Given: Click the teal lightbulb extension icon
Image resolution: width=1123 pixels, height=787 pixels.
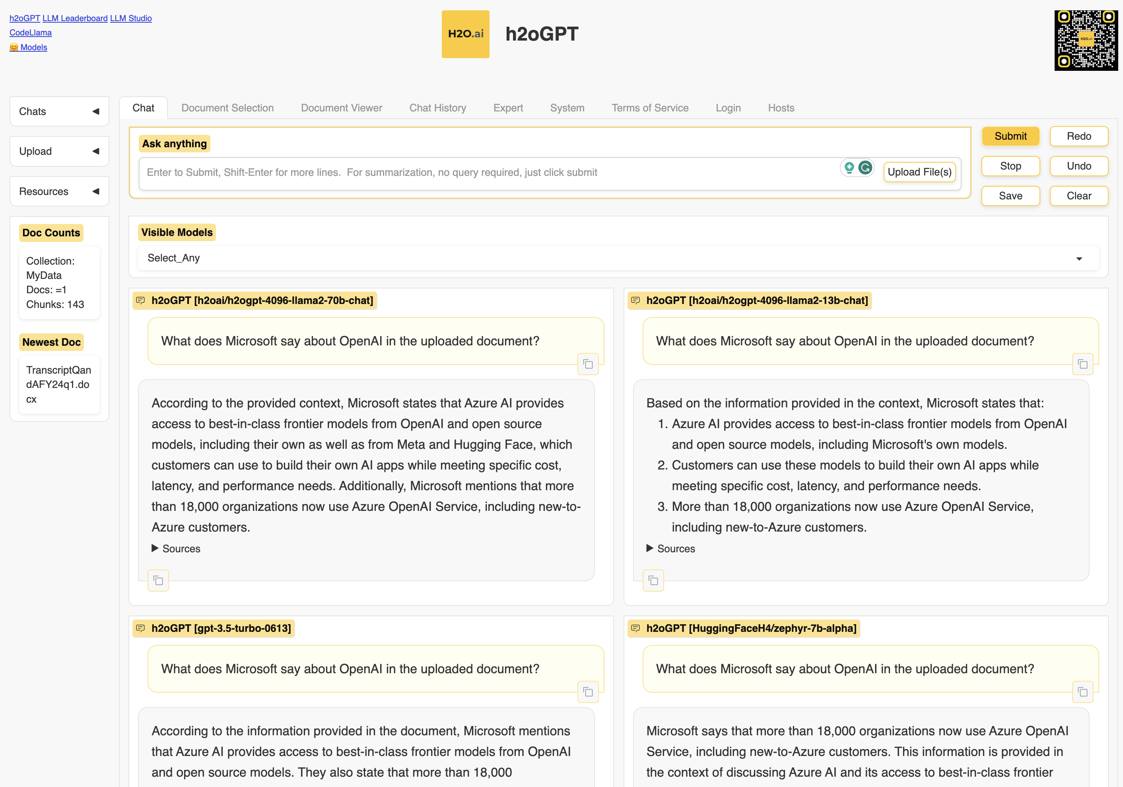Looking at the screenshot, I should (849, 168).
